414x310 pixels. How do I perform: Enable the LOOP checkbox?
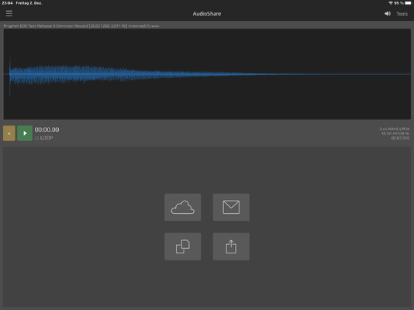point(37,138)
